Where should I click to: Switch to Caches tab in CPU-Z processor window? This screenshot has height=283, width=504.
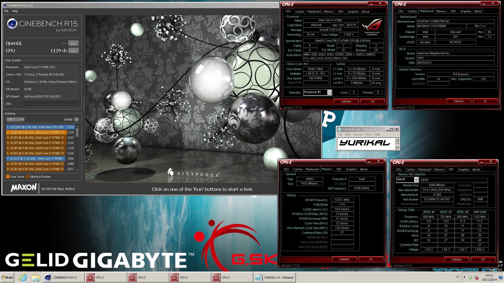tap(300, 12)
